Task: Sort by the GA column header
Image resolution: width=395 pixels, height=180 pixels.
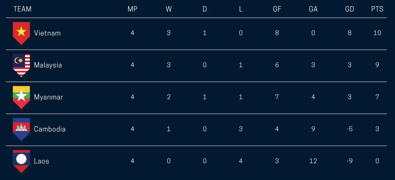Action: [x=313, y=9]
